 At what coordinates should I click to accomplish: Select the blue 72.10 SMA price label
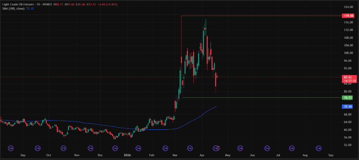pos(348,106)
